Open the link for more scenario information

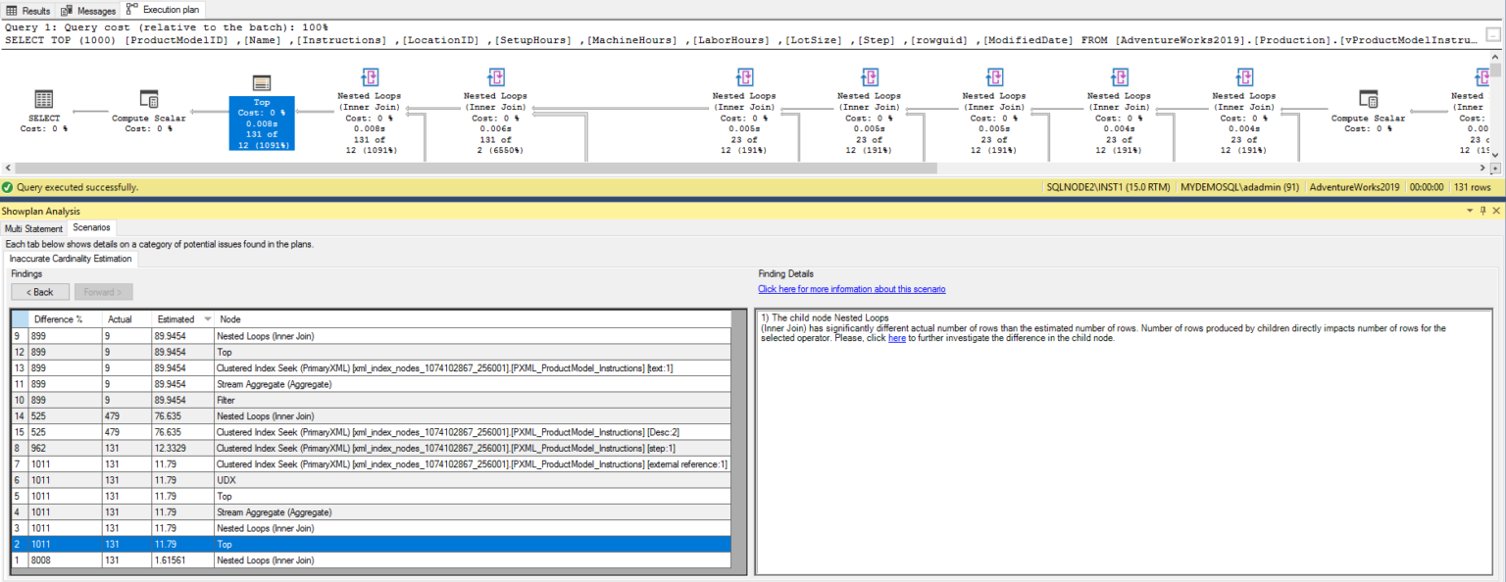[x=849, y=289]
